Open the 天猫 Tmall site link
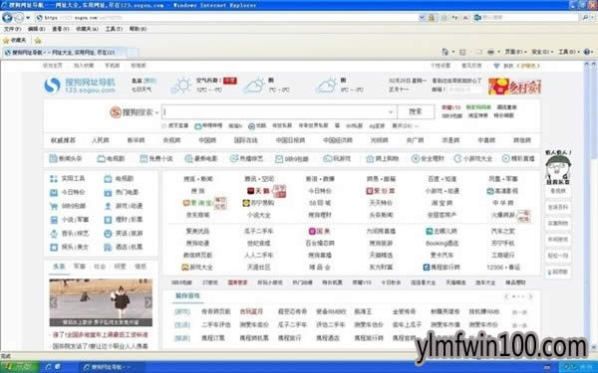The height and width of the screenshot is (373, 598). coord(258,191)
